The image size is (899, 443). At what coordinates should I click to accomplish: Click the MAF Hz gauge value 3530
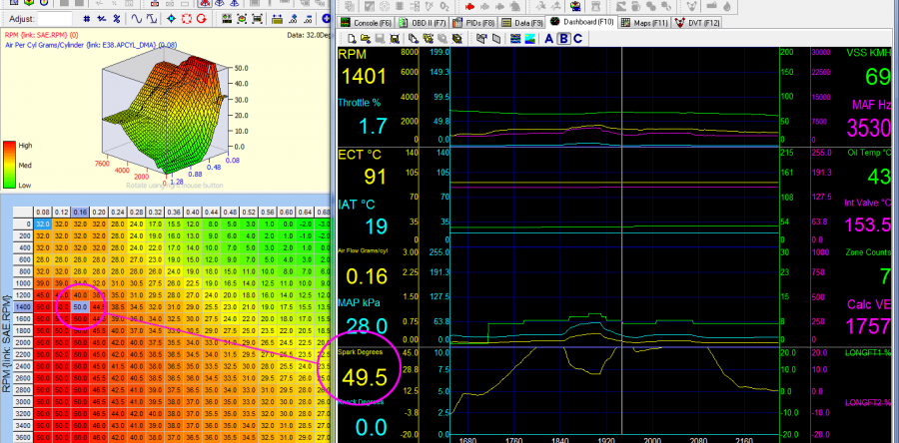pos(869,128)
